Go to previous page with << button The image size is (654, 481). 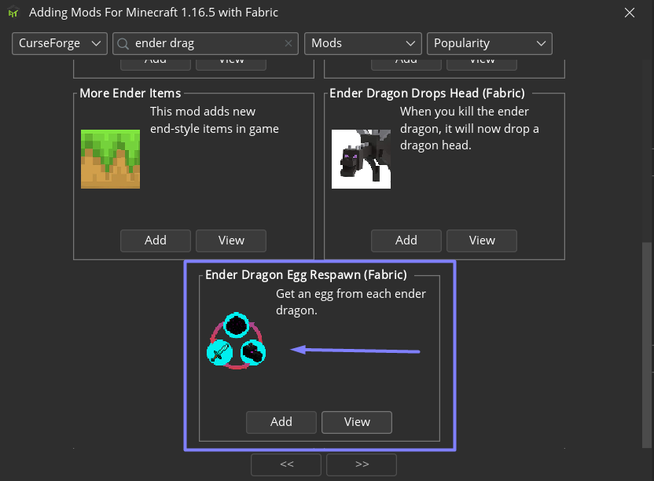(286, 464)
